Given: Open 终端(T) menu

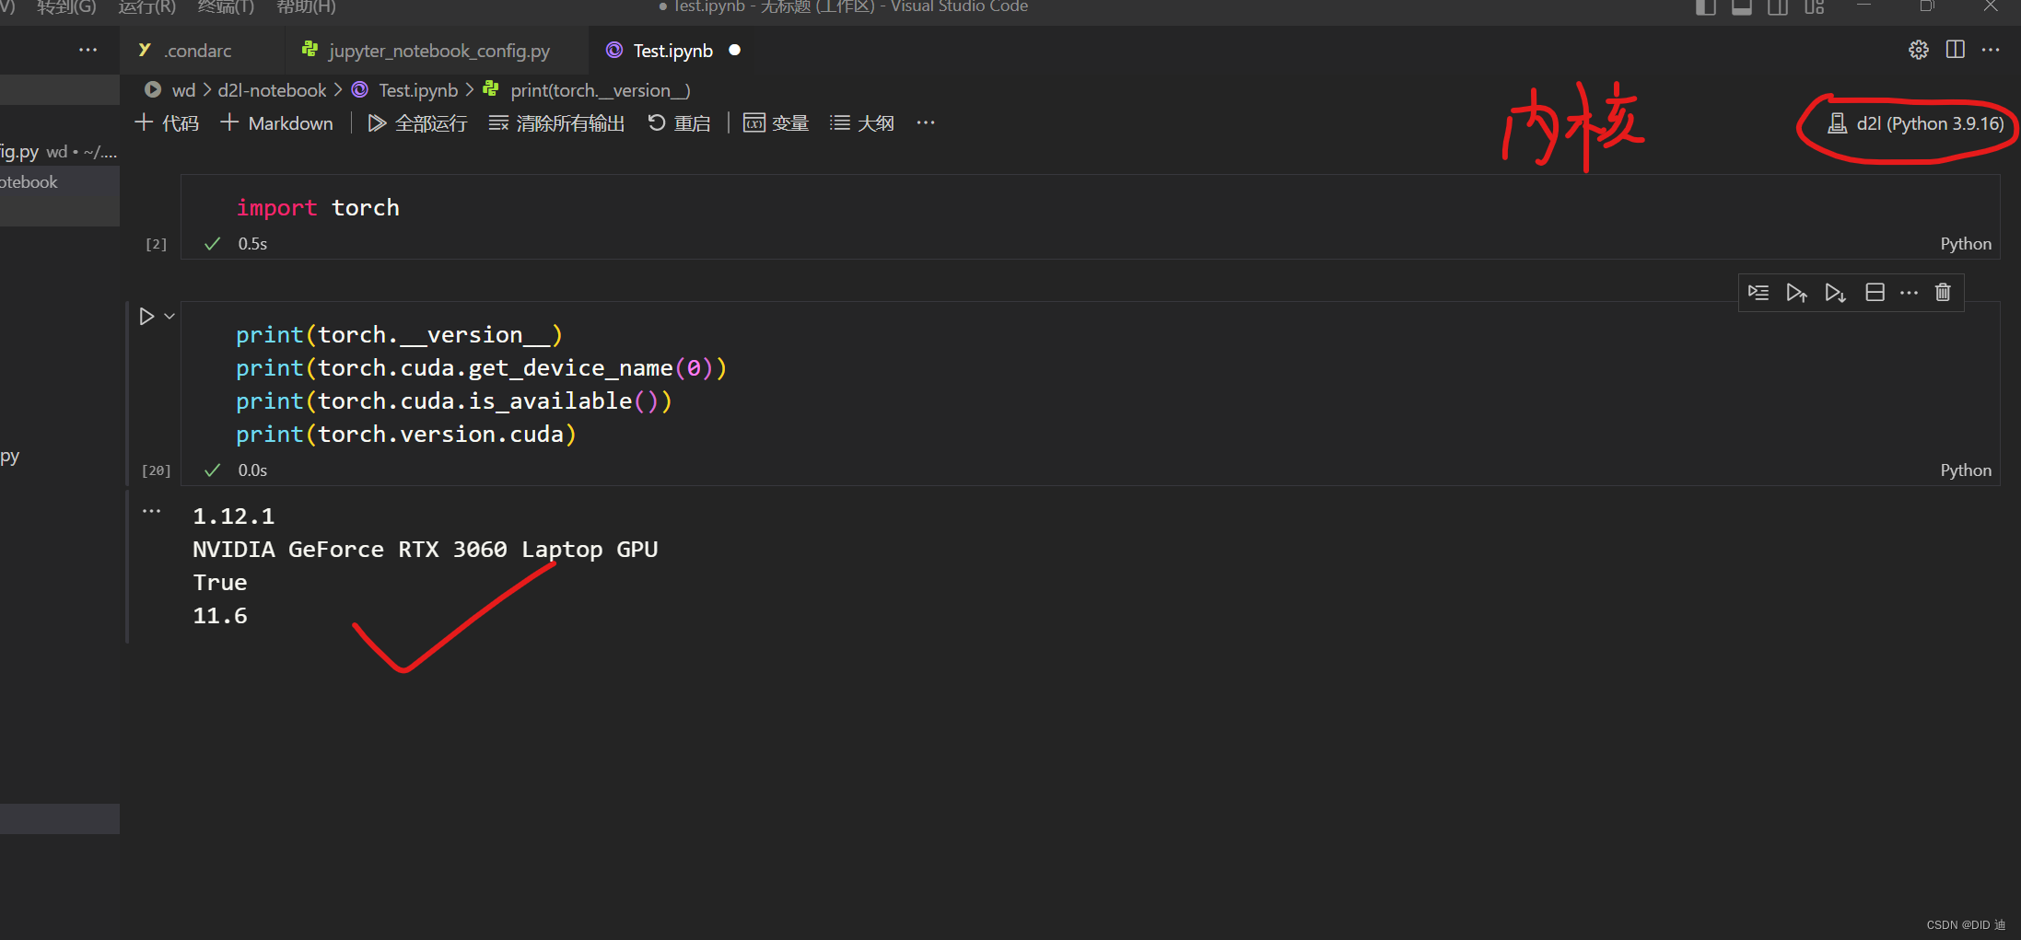Looking at the screenshot, I should click(x=226, y=6).
